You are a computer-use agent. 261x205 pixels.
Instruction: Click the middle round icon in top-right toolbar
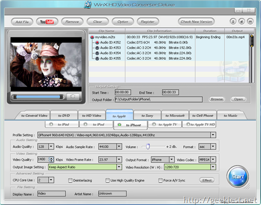click(x=242, y=22)
